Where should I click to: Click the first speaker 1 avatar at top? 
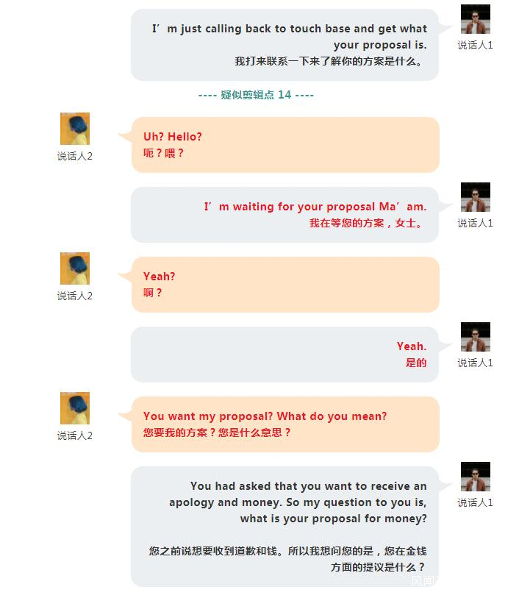click(475, 19)
